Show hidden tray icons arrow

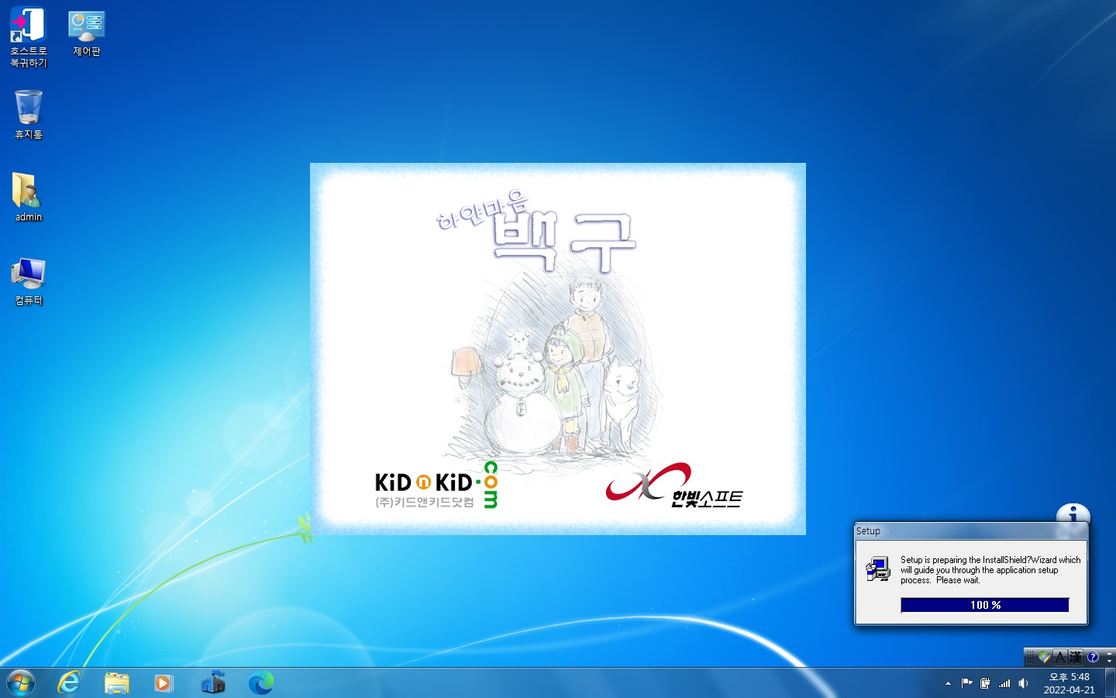[x=948, y=683]
